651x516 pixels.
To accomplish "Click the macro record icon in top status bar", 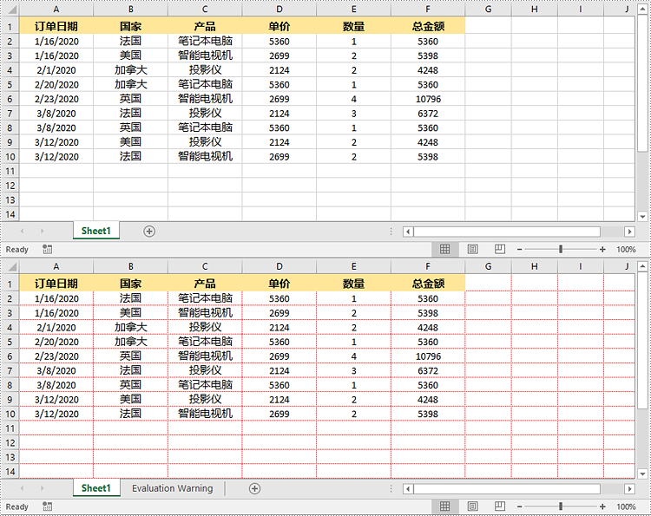I will pos(48,249).
